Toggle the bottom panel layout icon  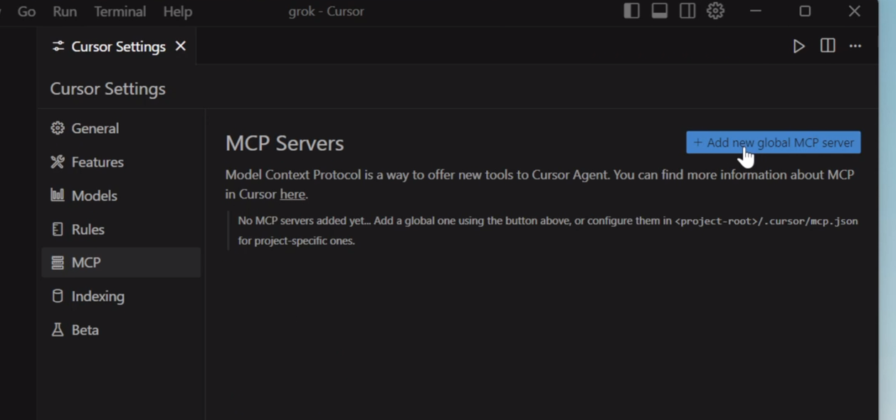click(x=660, y=11)
